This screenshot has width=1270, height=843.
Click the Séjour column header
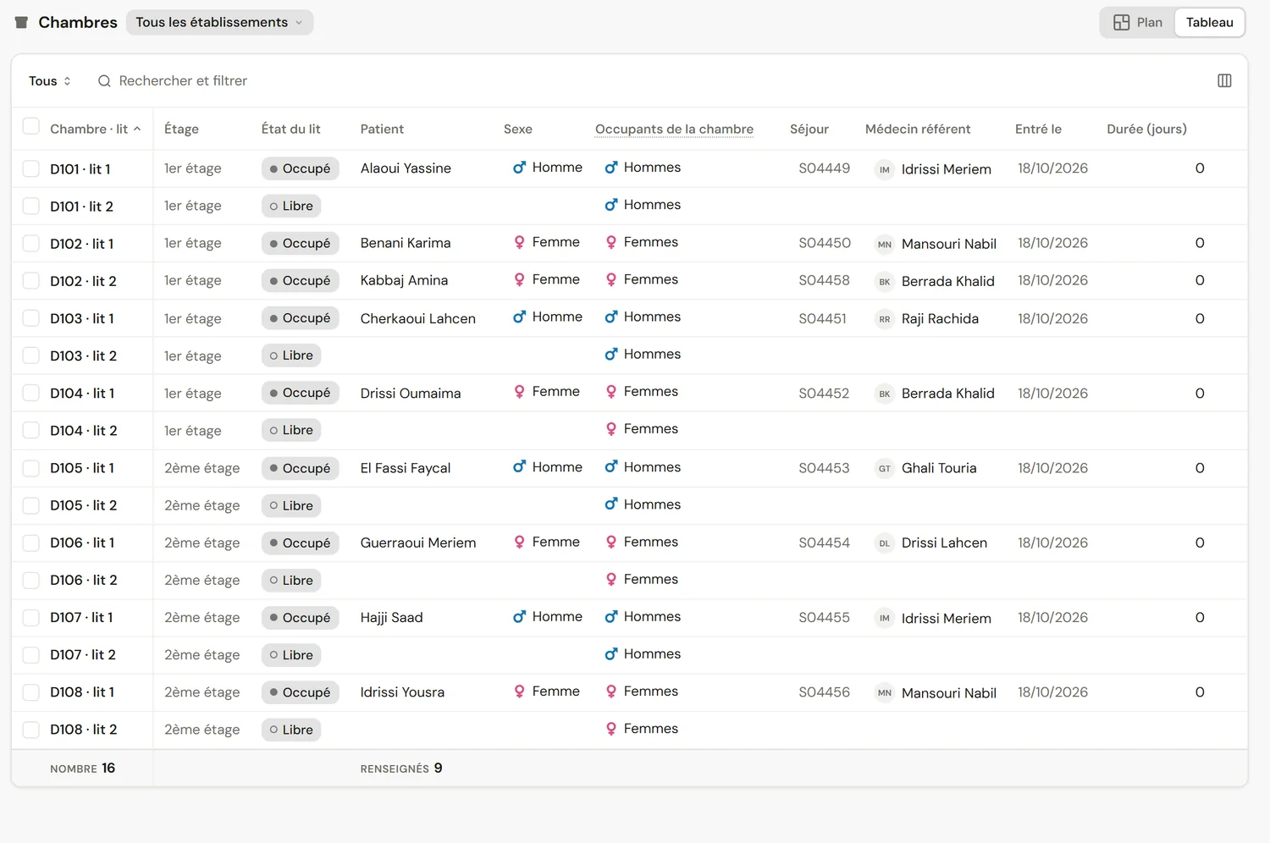(809, 129)
